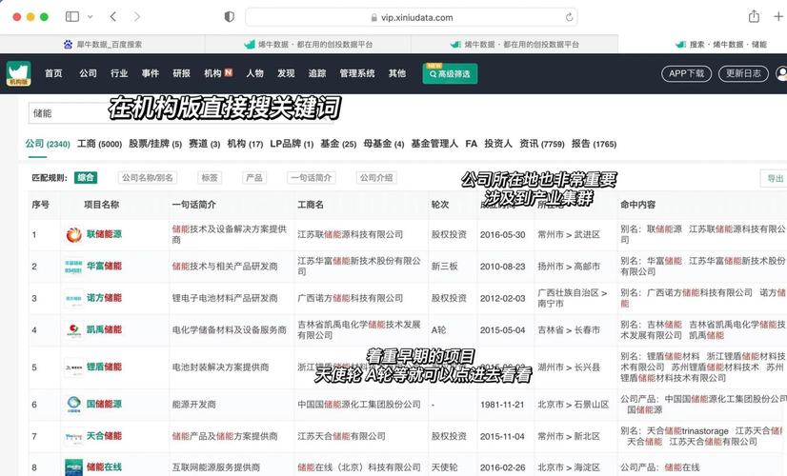Open the 研报 nav menu
This screenshot has width=787, height=476.
(181, 73)
